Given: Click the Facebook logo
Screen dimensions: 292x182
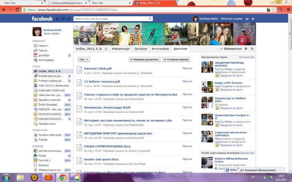Looking at the screenshot, I should 42,19.
